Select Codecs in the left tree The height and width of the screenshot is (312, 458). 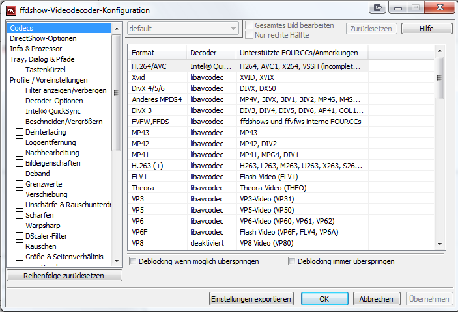[x=21, y=28]
